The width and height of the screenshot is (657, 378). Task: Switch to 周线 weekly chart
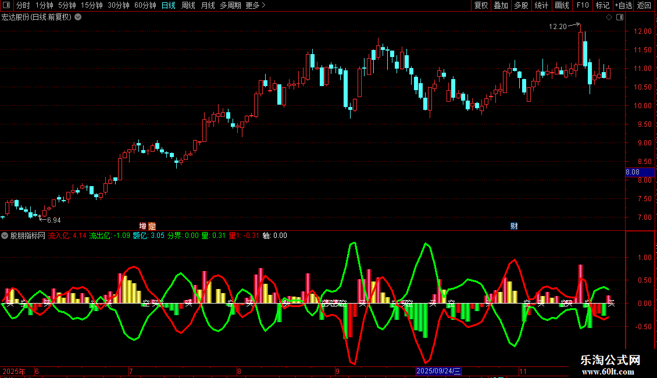tap(188, 5)
